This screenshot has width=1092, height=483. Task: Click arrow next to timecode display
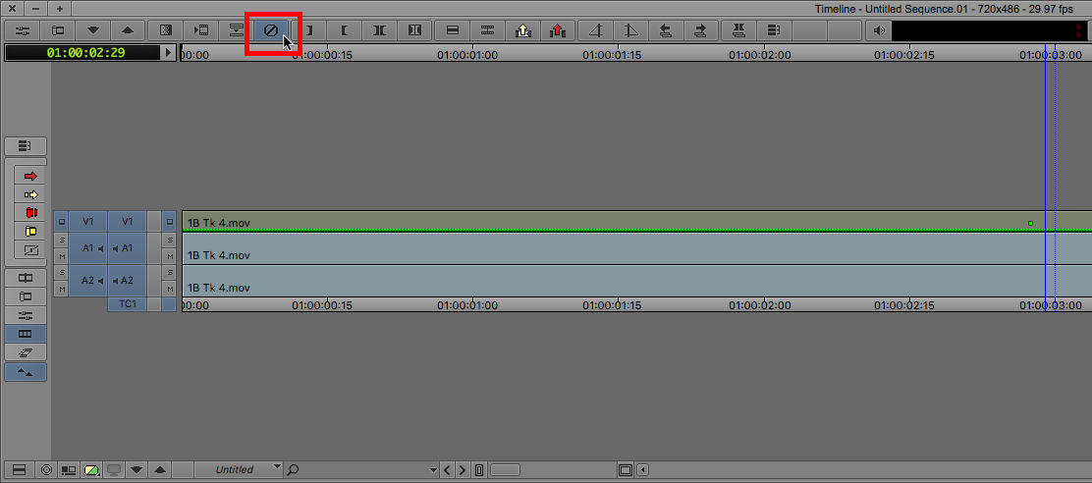click(168, 52)
